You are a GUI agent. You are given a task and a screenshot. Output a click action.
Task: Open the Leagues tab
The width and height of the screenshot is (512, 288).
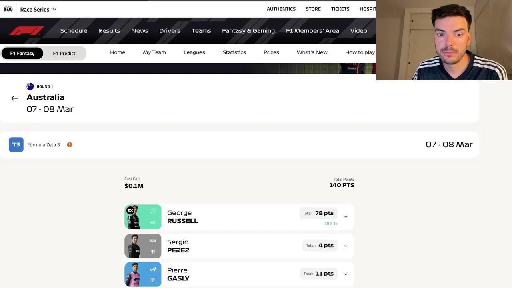[194, 52]
